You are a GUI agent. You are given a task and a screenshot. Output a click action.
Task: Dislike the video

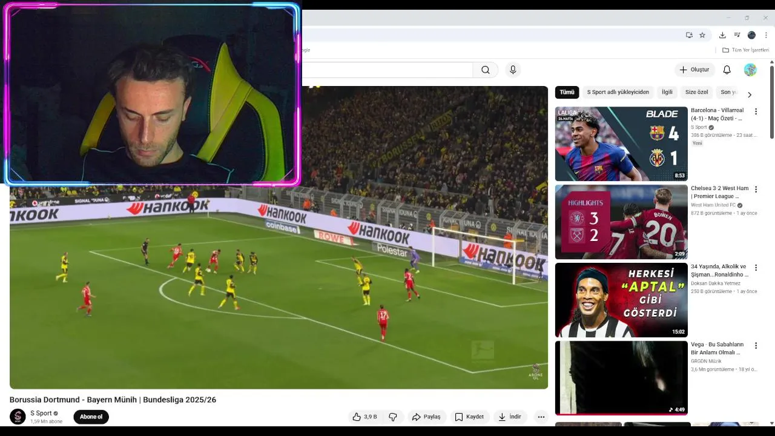click(393, 417)
